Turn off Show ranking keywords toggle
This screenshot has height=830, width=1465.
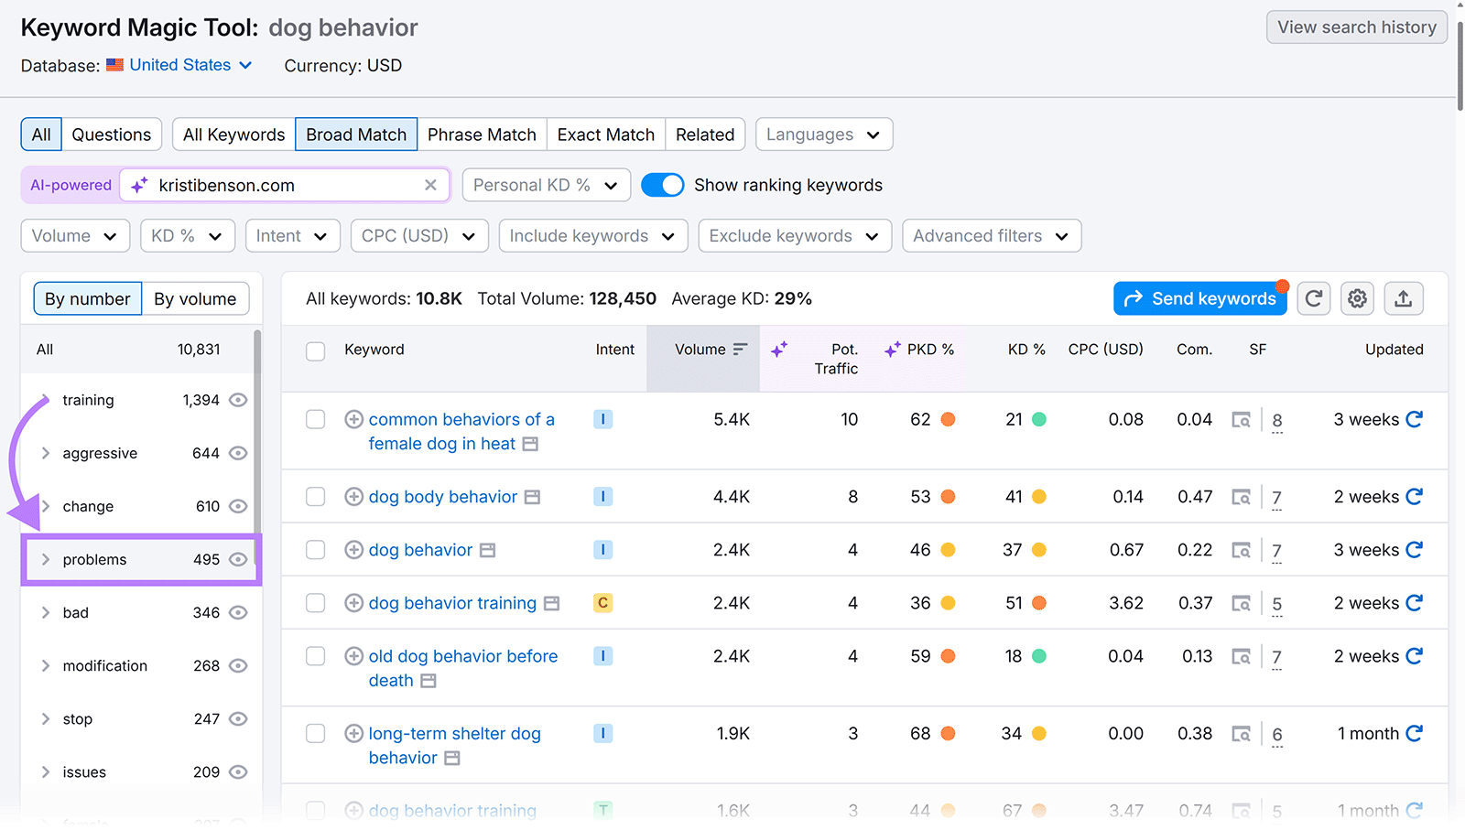tap(662, 185)
